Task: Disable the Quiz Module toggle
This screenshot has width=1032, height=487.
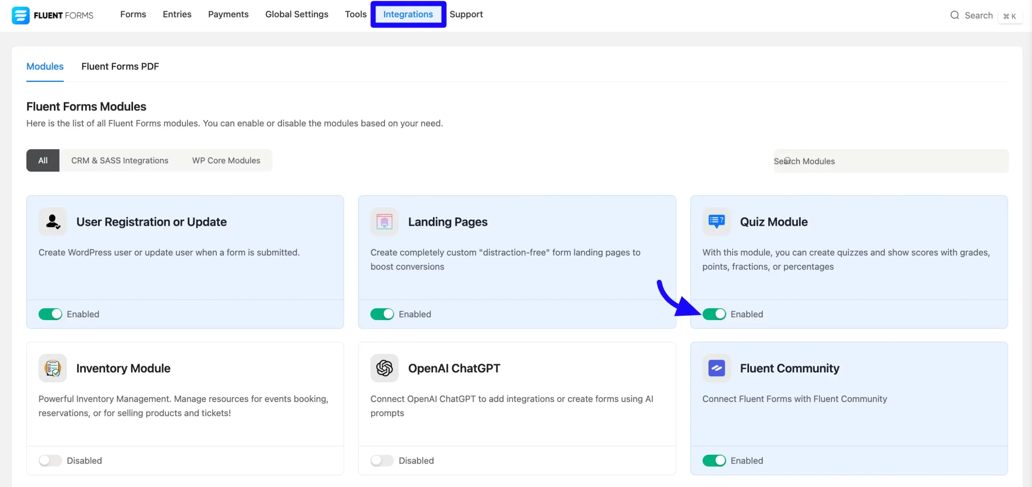Action: click(x=714, y=314)
